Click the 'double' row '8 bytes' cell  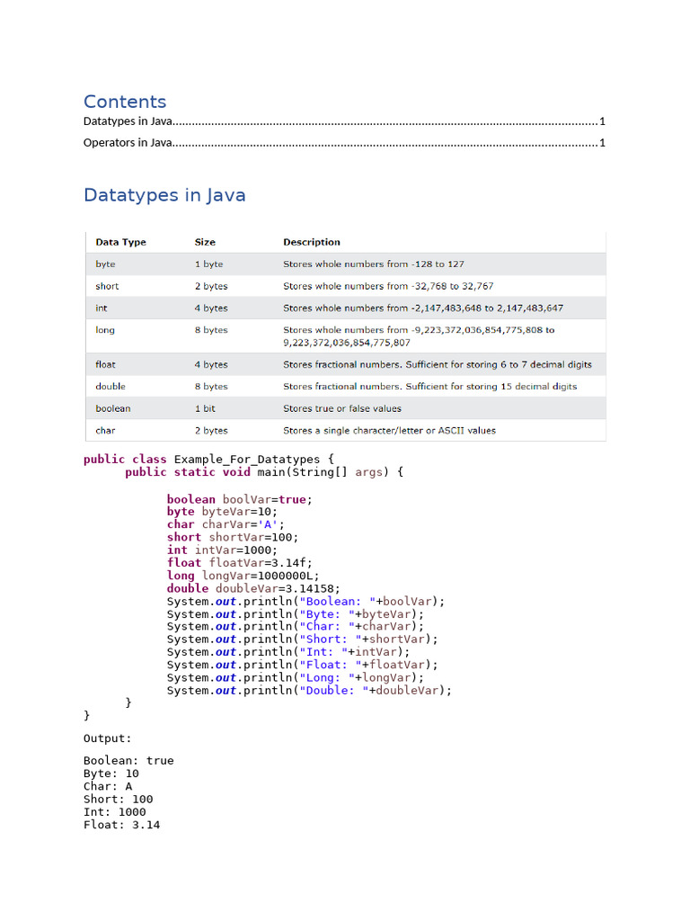point(211,387)
